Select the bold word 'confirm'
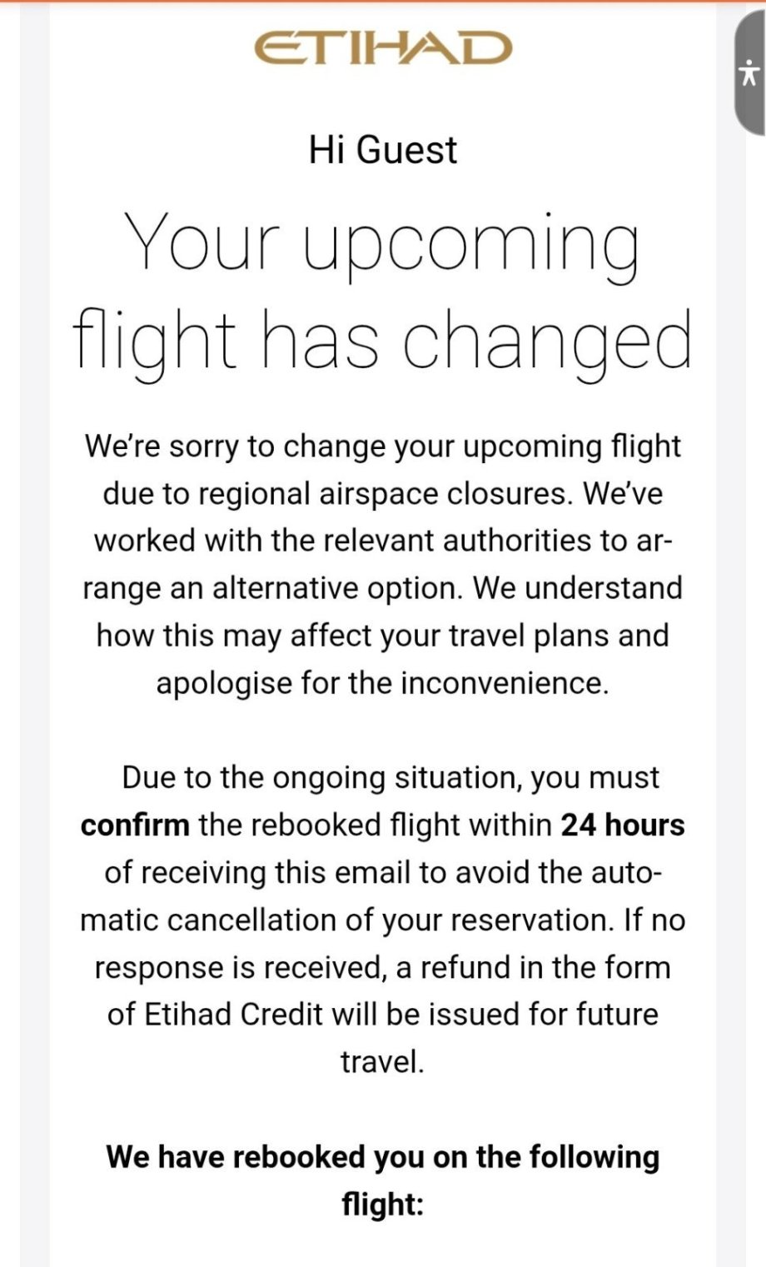 click(x=135, y=826)
